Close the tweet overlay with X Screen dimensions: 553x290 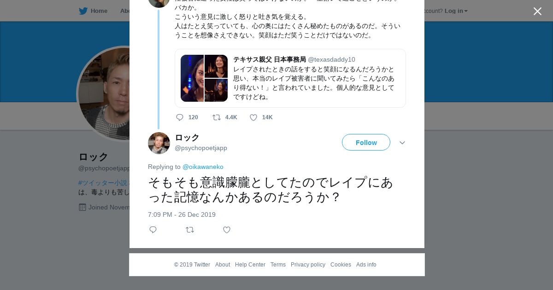click(x=537, y=12)
